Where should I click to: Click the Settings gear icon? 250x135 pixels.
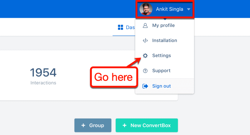[145, 56]
